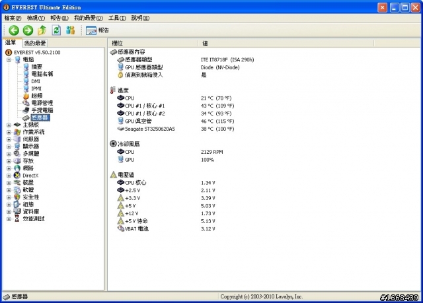
Task: Expand the 資料庫 tree node
Action: pos(9,212)
